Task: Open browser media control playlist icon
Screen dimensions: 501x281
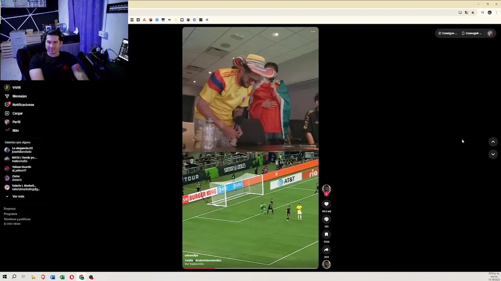Action: coord(483,12)
